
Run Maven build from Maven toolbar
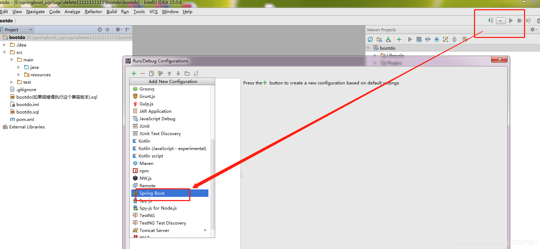click(410, 39)
